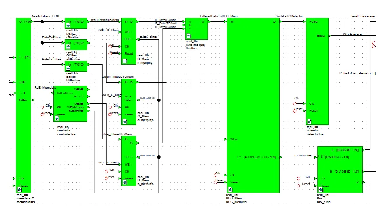The height and width of the screenshot is (207, 381).
Task: Select the RdEn_RGB label near R_Mem
Action: pos(148,38)
